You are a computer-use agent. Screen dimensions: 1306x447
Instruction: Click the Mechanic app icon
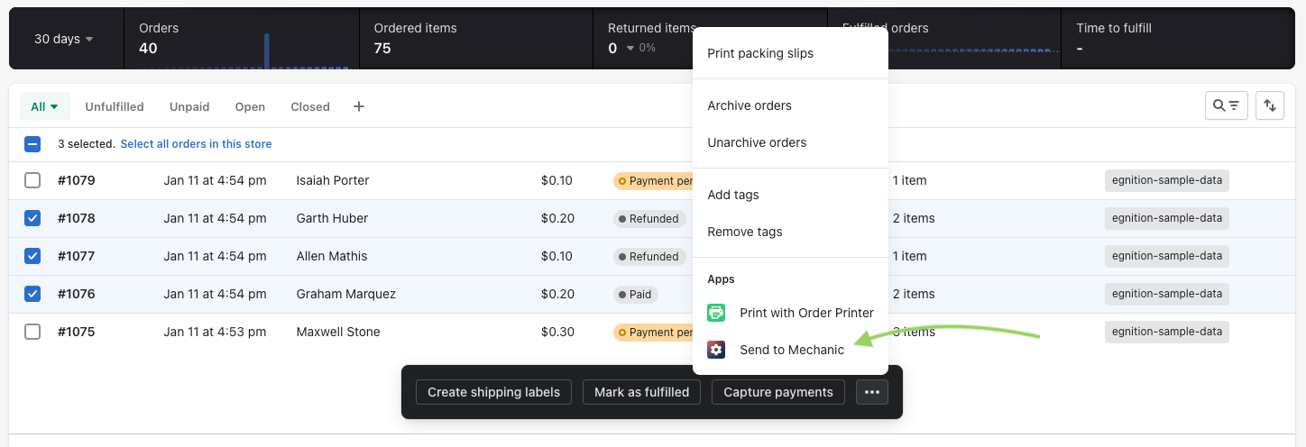(x=716, y=350)
